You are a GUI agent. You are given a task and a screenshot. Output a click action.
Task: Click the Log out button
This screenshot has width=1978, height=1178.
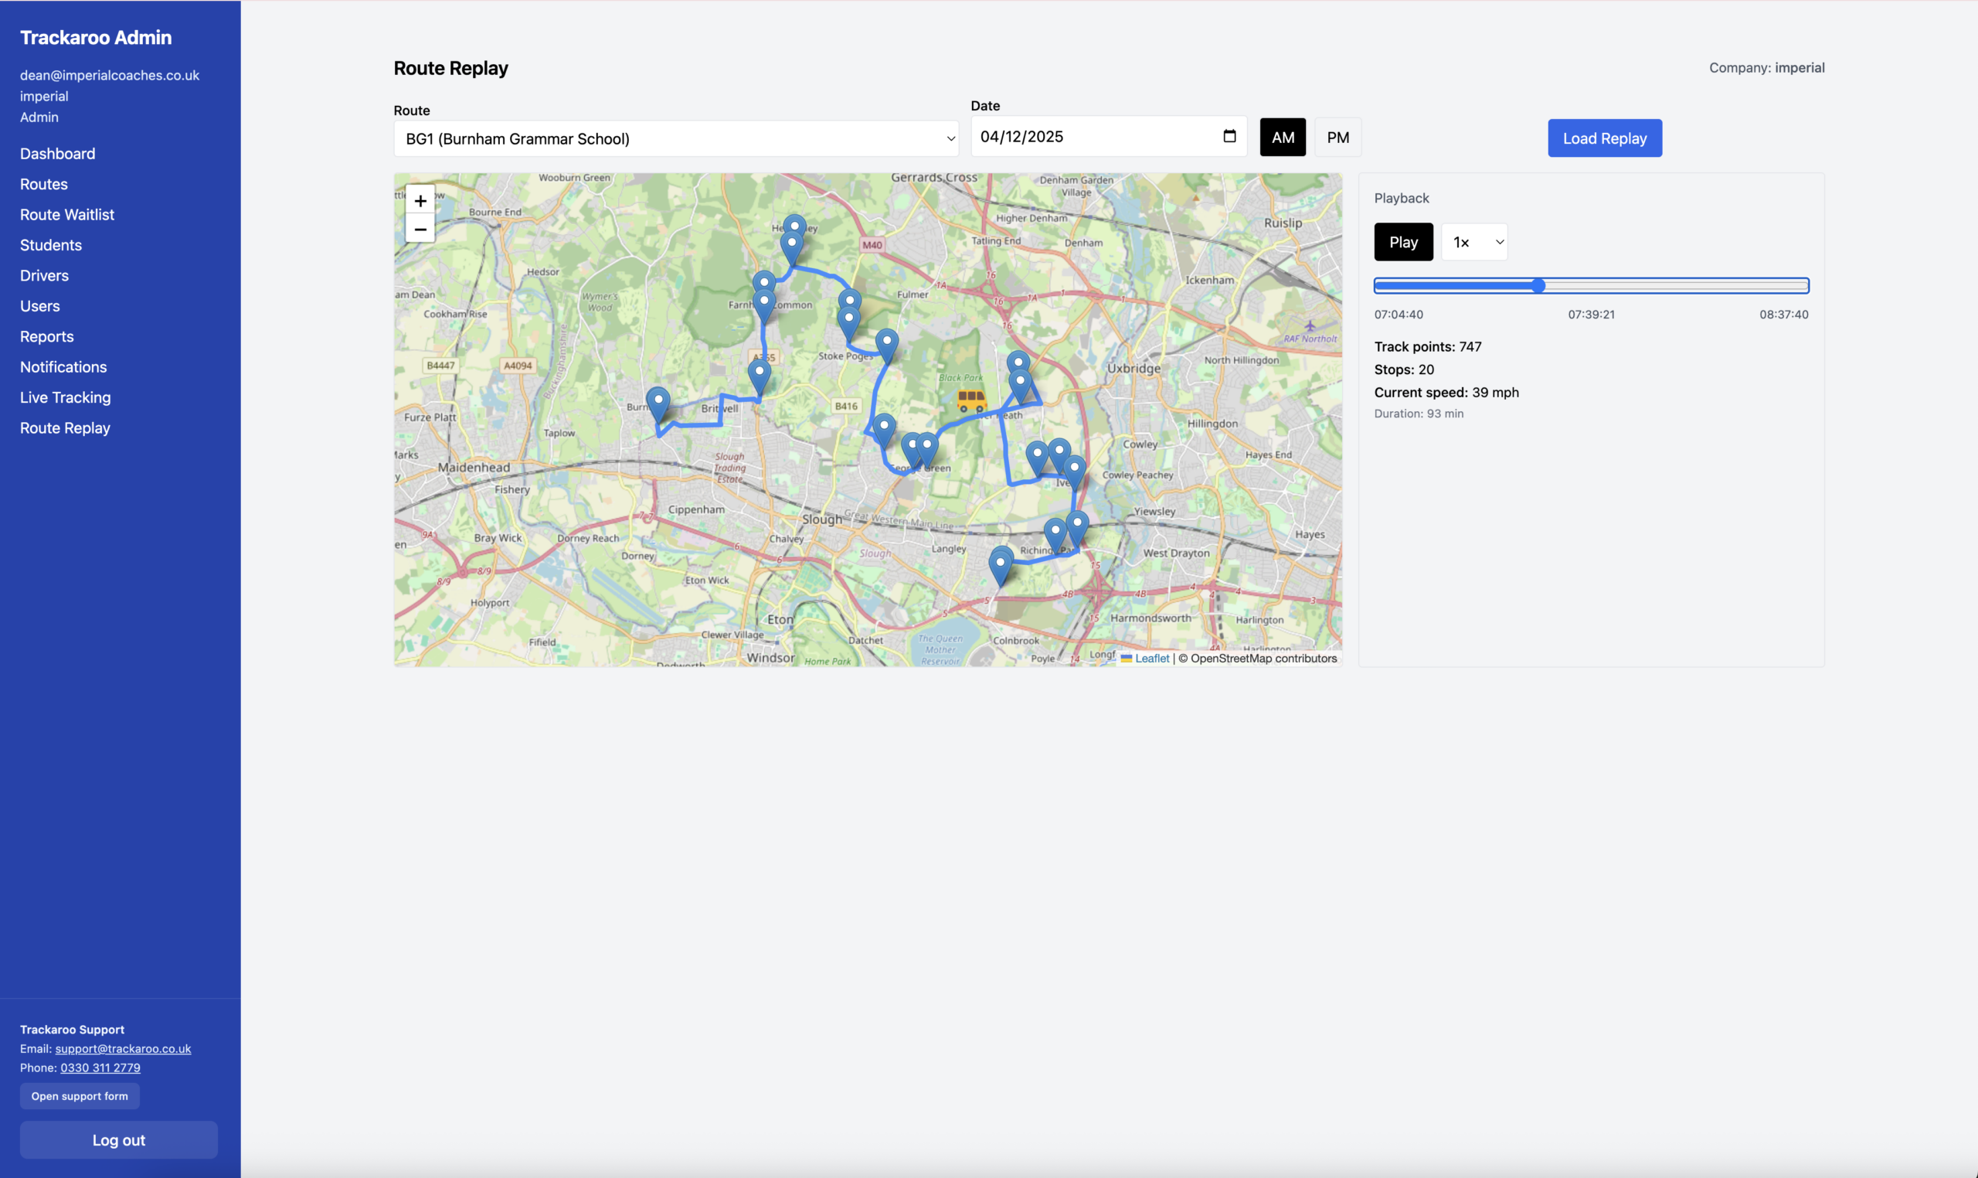(x=118, y=1140)
